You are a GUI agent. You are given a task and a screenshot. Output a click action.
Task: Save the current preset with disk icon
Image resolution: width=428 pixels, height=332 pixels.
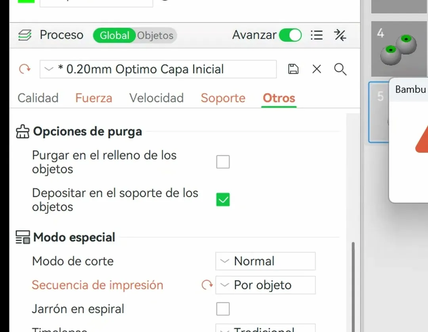[293, 69]
